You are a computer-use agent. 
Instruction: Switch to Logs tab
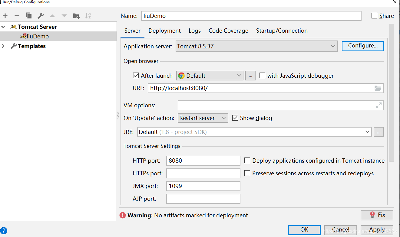pyautogui.click(x=194, y=31)
